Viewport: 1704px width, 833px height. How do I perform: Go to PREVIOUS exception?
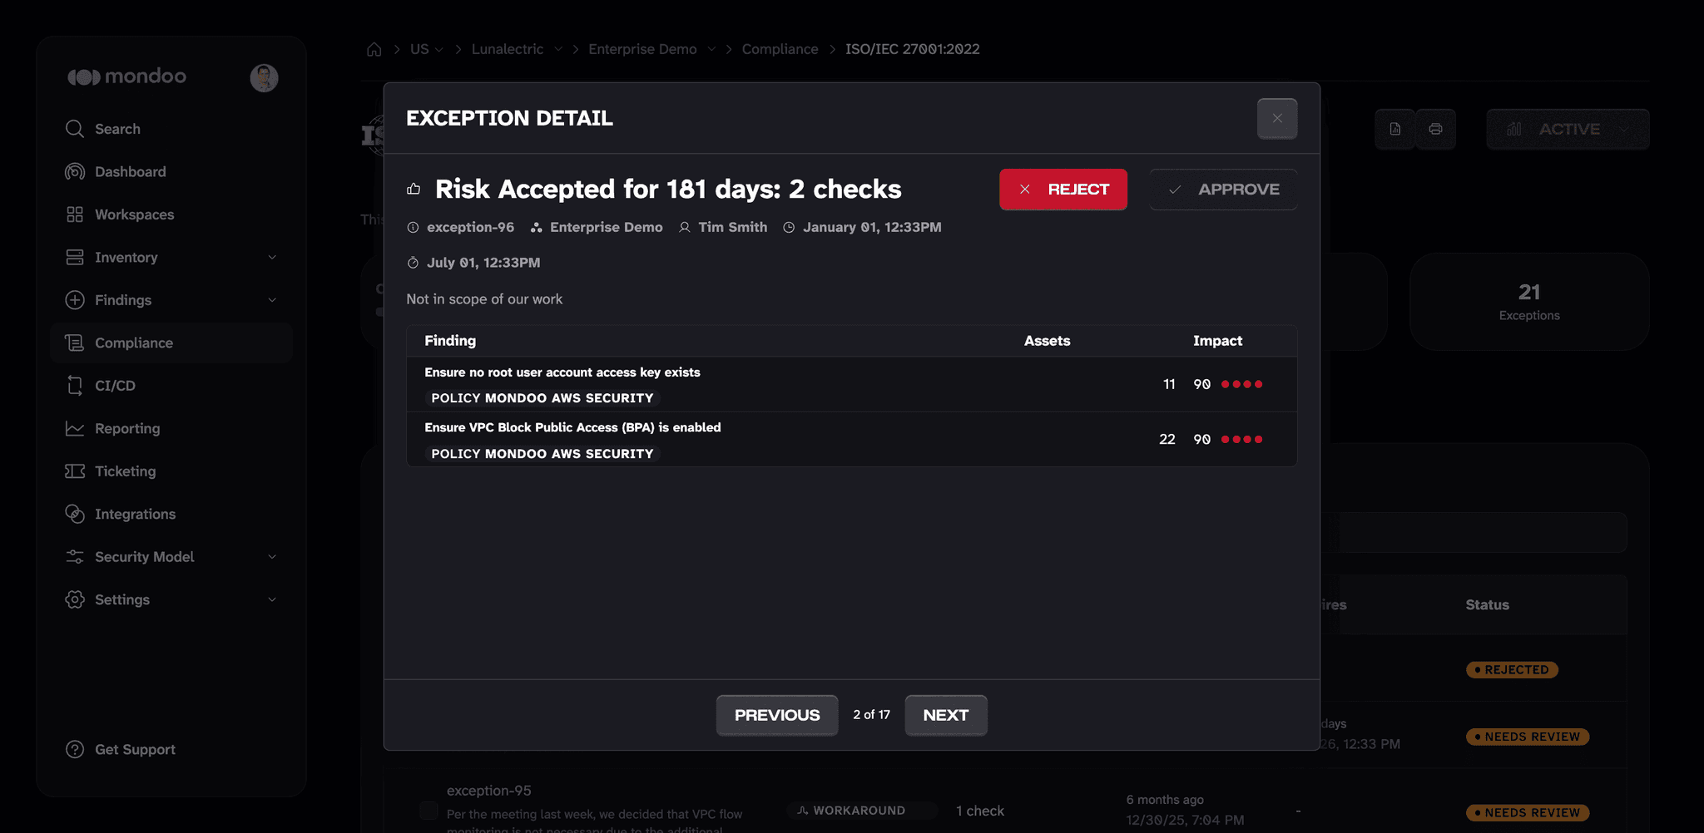tap(777, 715)
